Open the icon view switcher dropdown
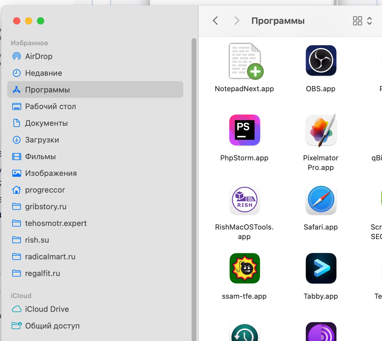The image size is (382, 341). (x=362, y=21)
